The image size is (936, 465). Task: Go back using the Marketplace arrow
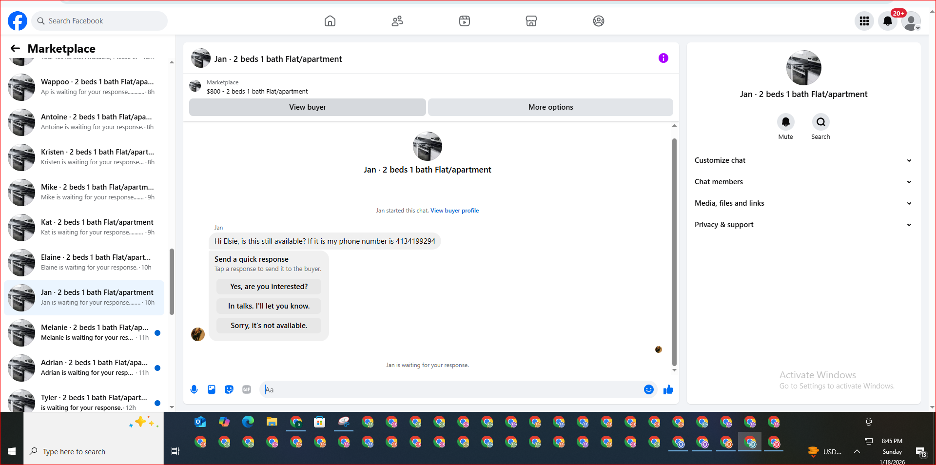coord(15,48)
